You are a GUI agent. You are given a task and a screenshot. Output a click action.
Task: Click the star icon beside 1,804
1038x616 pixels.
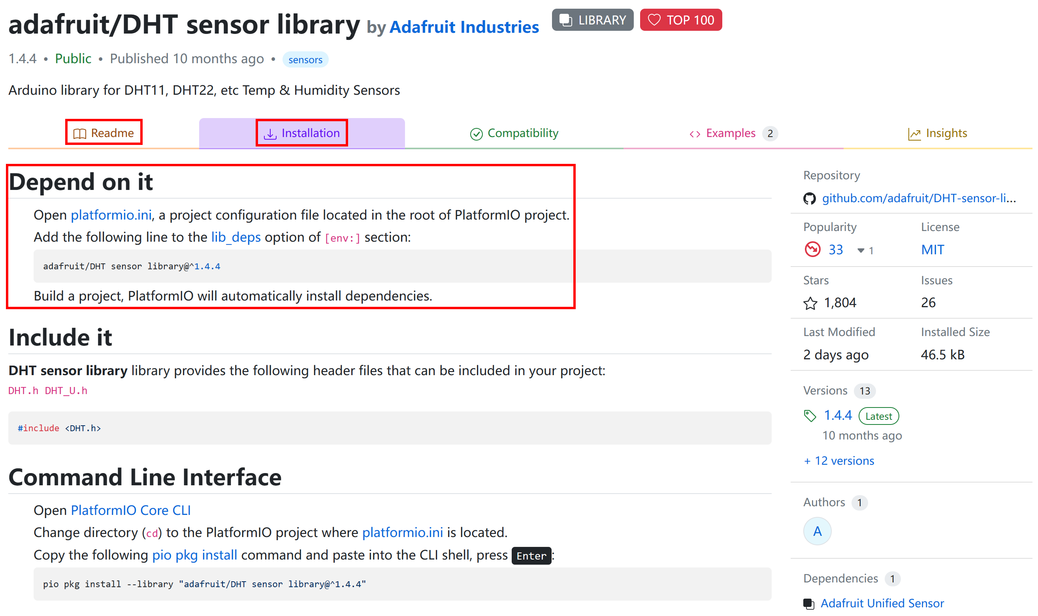[x=810, y=303]
